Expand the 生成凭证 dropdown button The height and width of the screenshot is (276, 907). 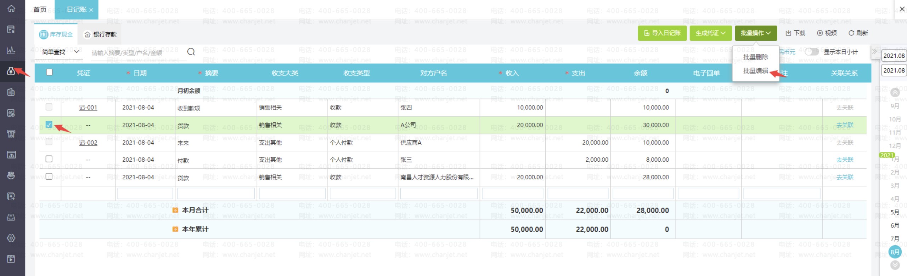click(x=711, y=33)
